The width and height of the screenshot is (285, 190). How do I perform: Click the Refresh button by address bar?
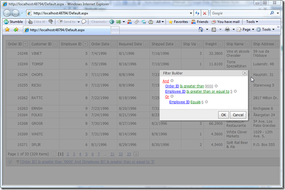[197, 13]
